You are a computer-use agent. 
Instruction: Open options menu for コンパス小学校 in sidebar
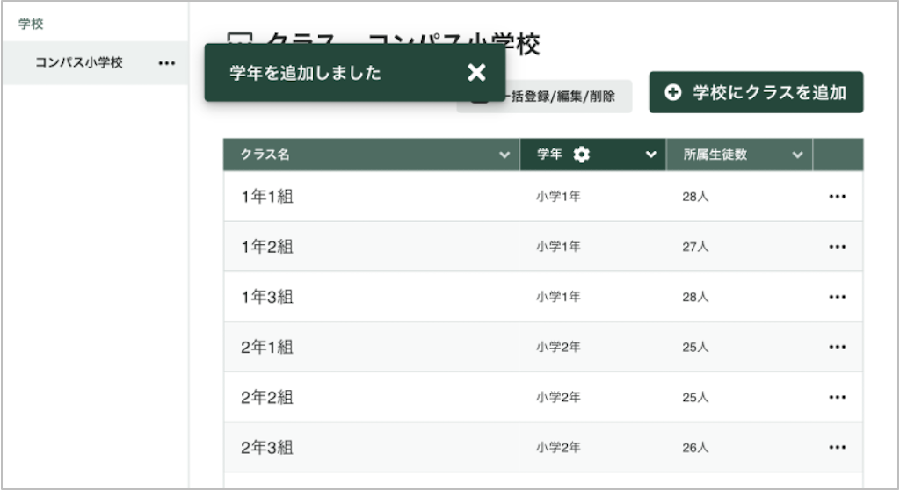pos(167,63)
